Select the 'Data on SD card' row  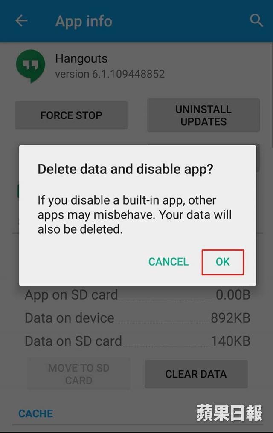pos(138,341)
